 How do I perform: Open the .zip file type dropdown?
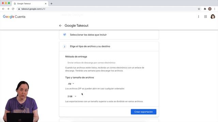click(71, 84)
